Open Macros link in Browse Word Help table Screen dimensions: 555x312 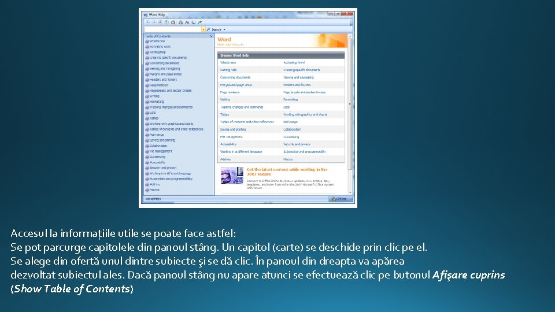click(288, 159)
